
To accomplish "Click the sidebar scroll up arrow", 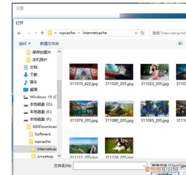I will pyautogui.click(x=59, y=52).
